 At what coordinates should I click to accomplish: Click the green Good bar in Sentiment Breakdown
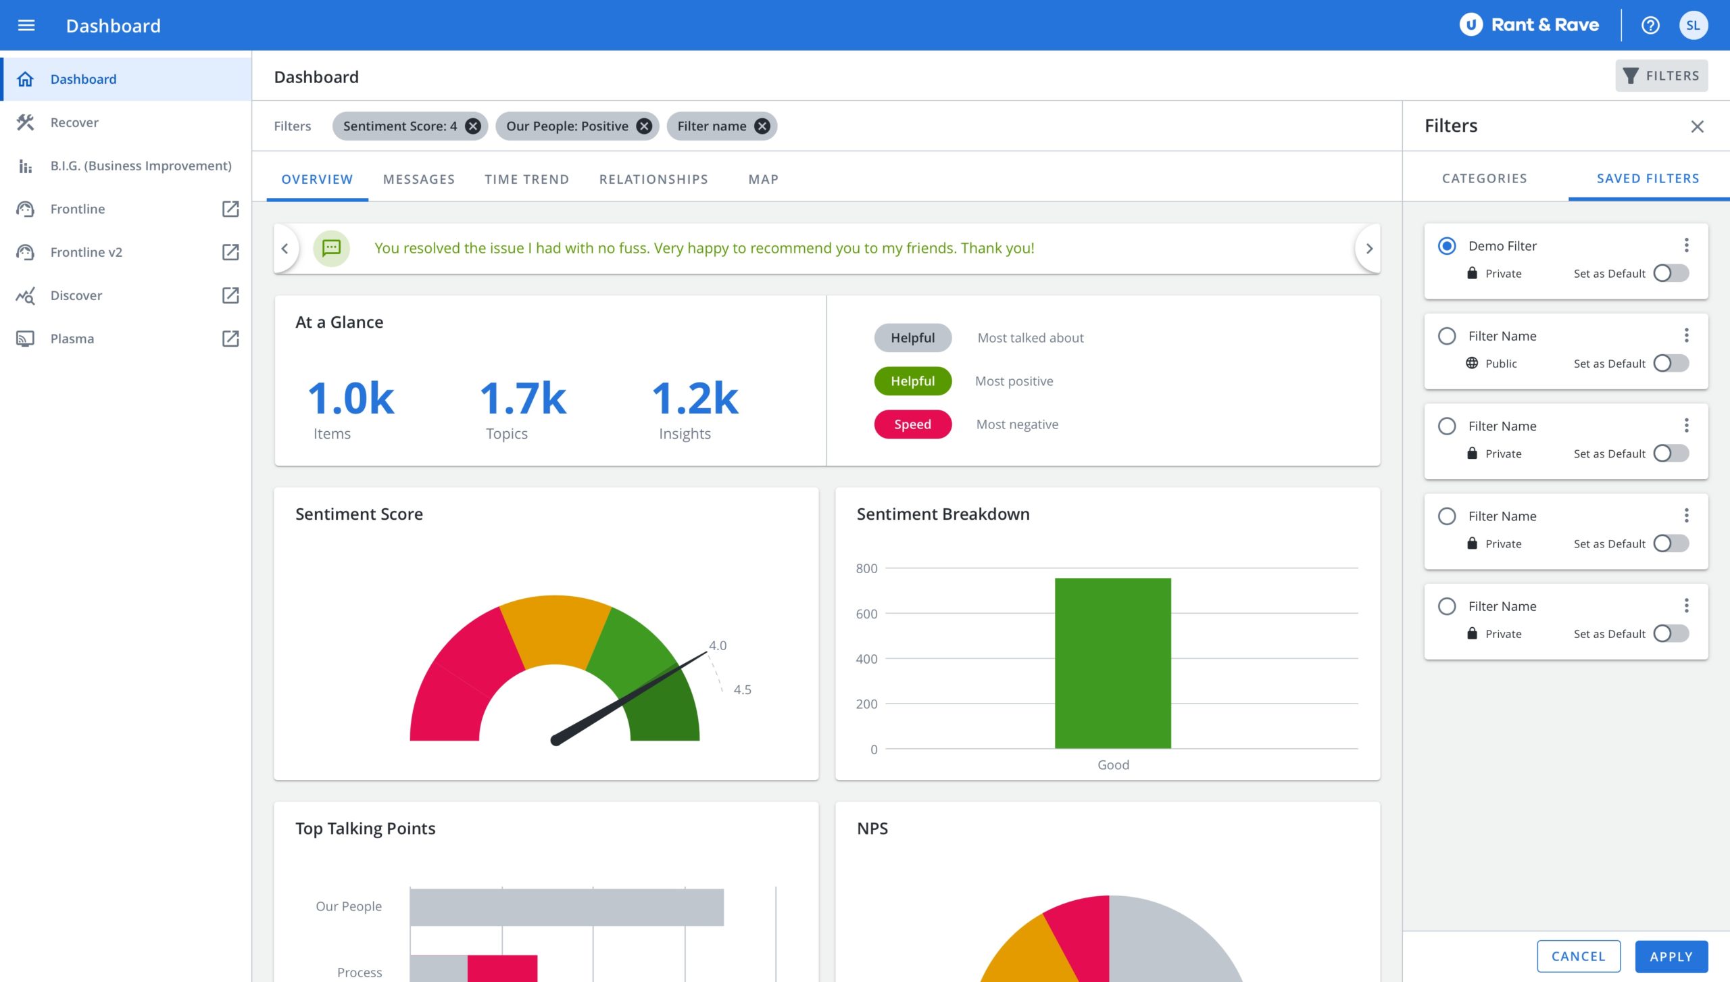pos(1113,663)
